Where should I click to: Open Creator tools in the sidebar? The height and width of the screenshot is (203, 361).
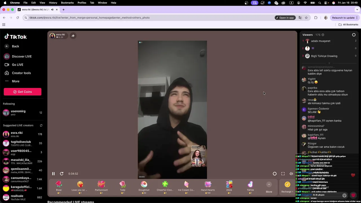coord(18,73)
